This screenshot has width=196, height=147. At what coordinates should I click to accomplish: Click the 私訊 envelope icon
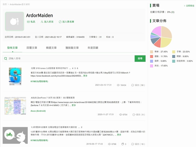28,22
